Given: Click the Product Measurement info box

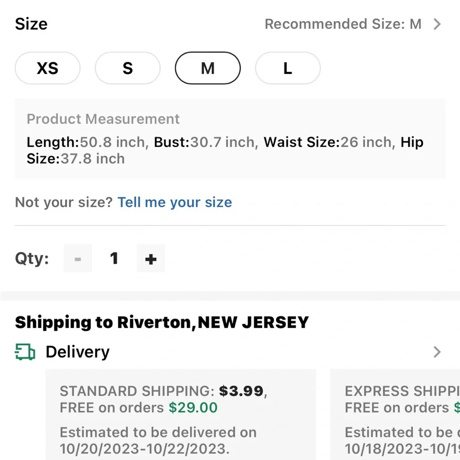Looking at the screenshot, I should click(230, 138).
